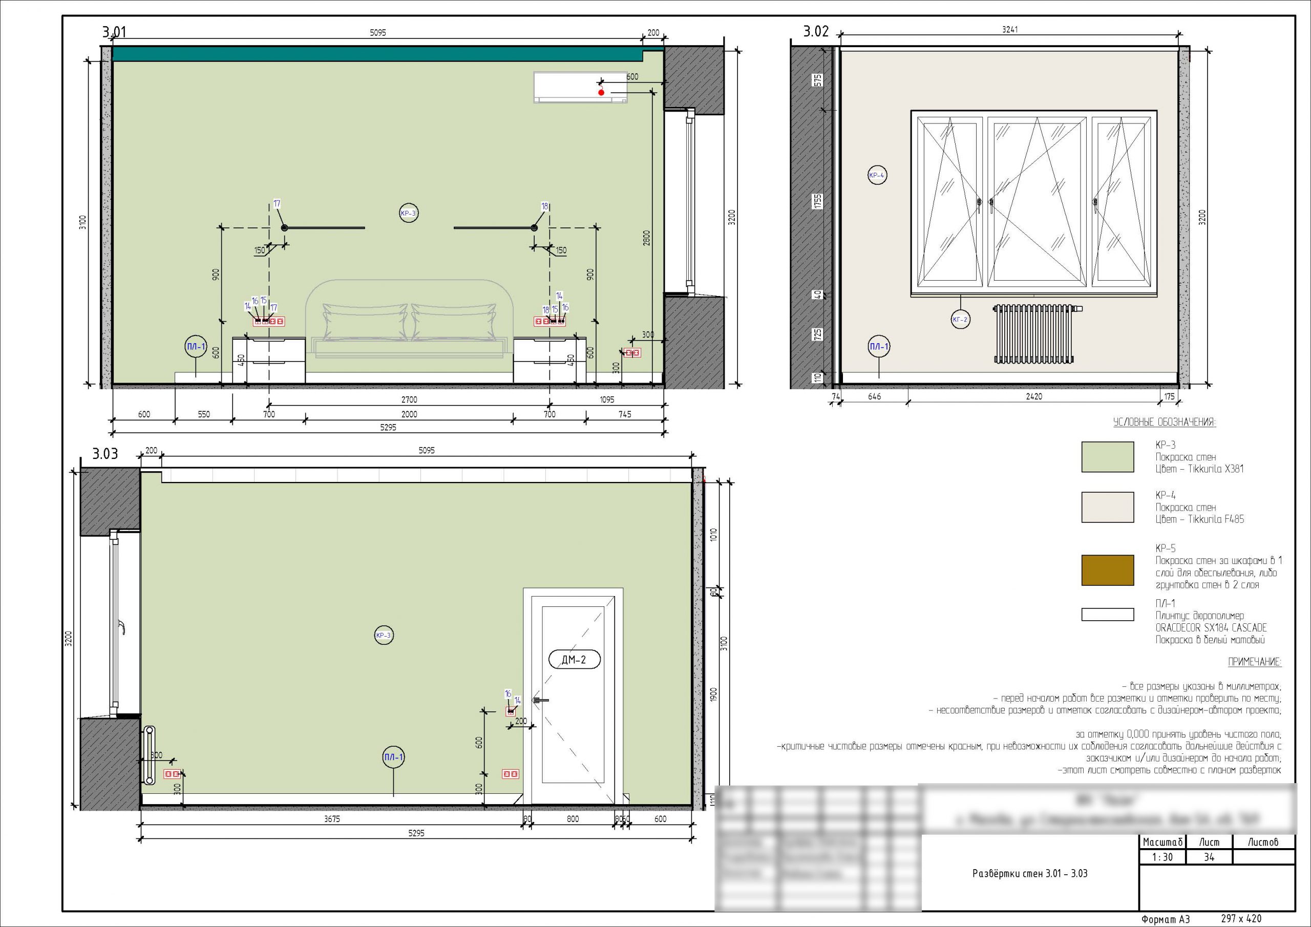
Task: Pick the beige КР-4 legend swatch
Action: 1107,507
